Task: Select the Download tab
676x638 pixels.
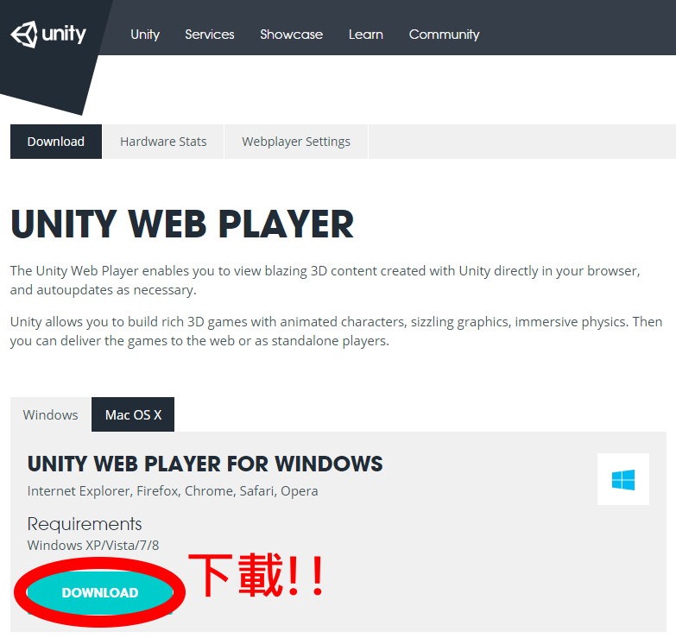Action: point(56,142)
